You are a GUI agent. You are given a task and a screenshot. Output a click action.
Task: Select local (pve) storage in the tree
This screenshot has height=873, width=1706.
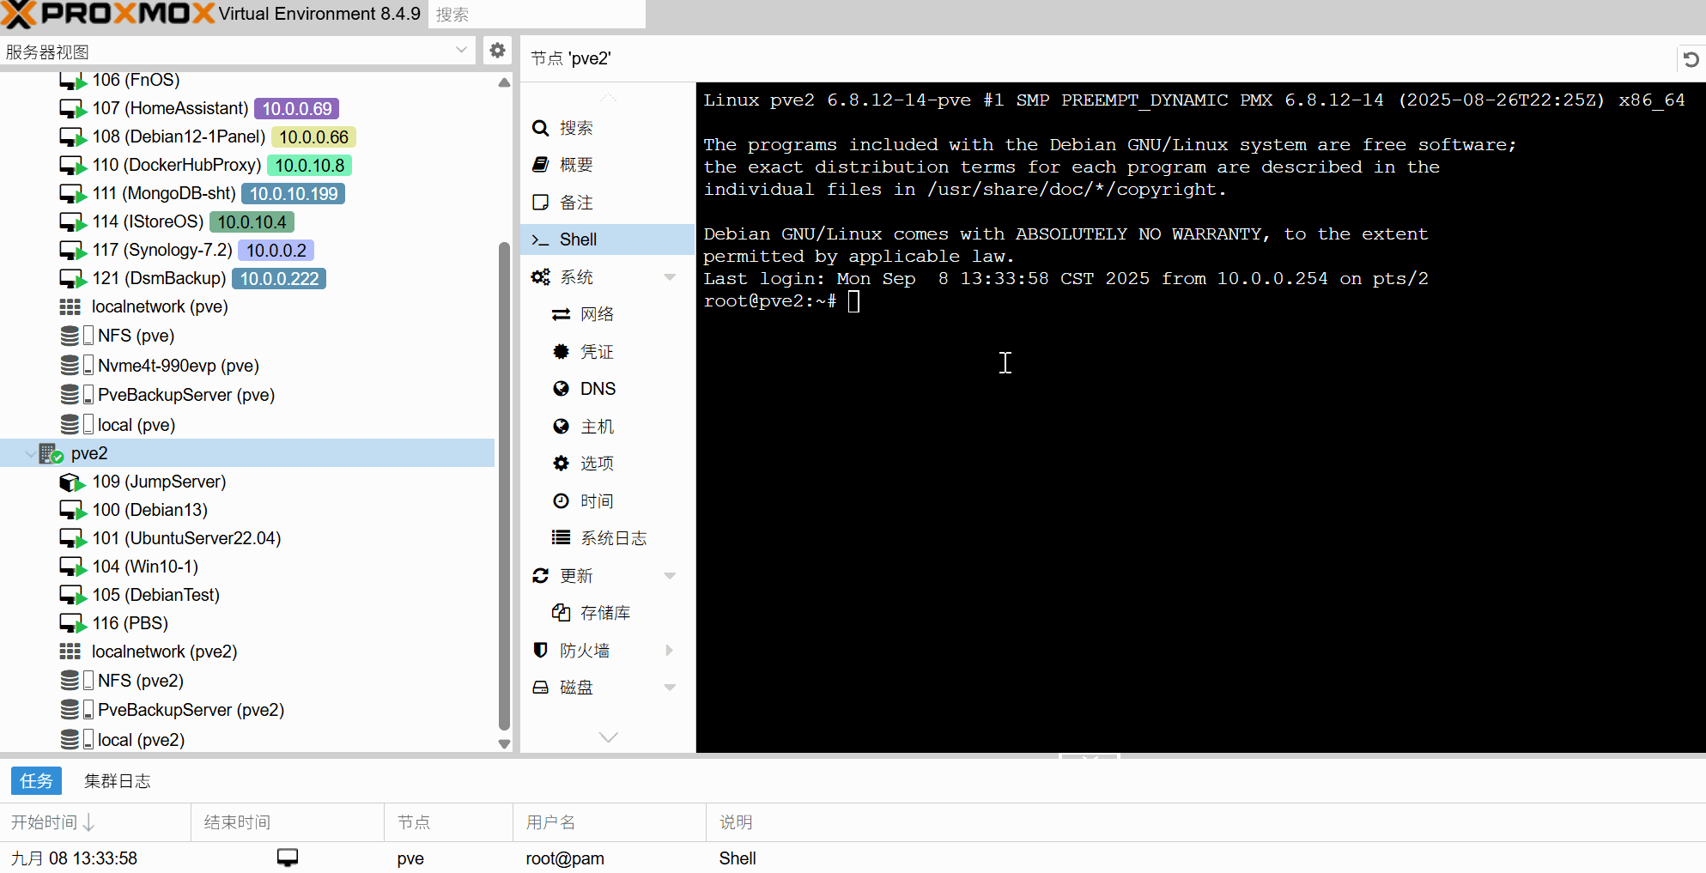(247, 425)
